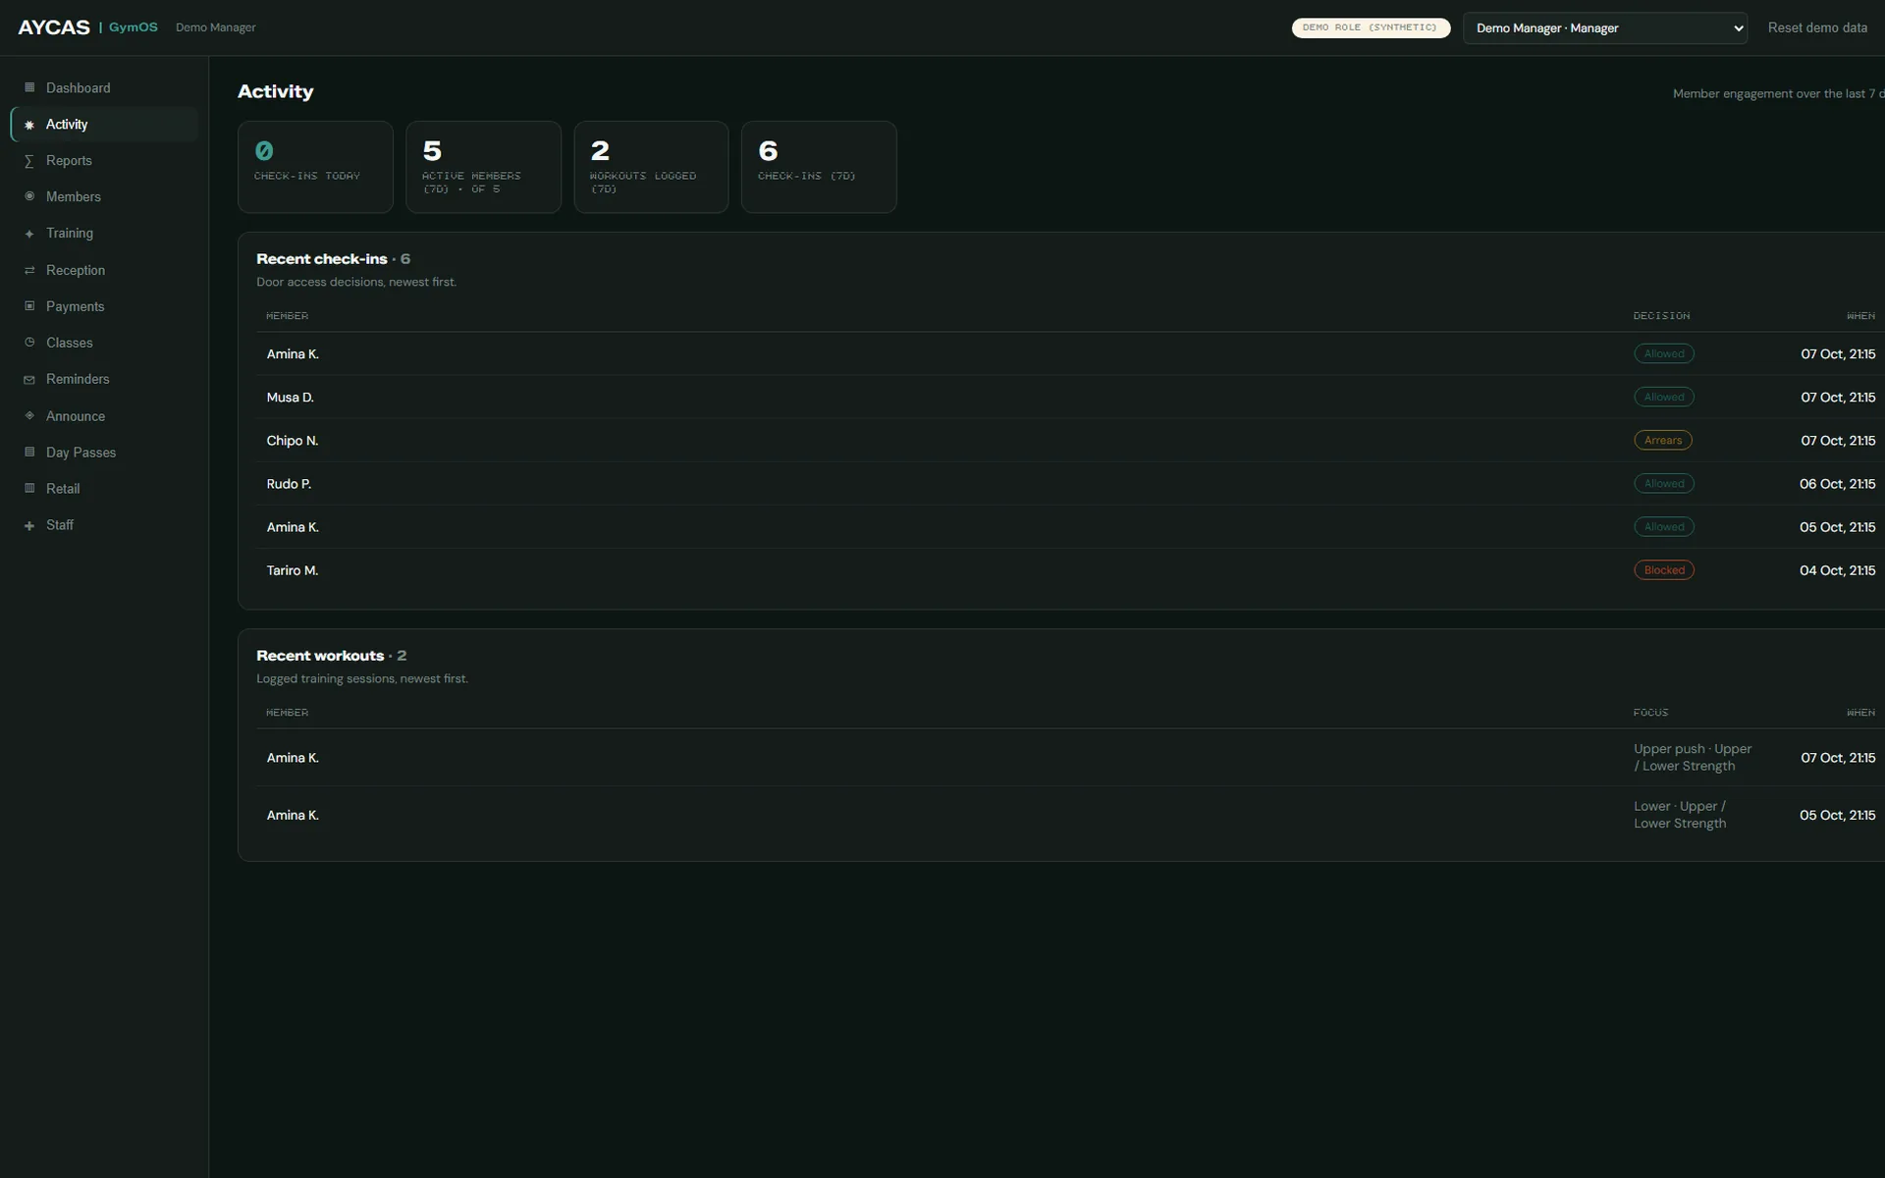Click the Focus column header
Viewport: 1885px width, 1178px height.
pos(1650,713)
